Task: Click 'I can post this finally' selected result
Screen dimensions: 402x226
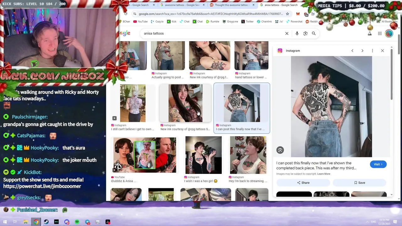Action: [x=242, y=108]
